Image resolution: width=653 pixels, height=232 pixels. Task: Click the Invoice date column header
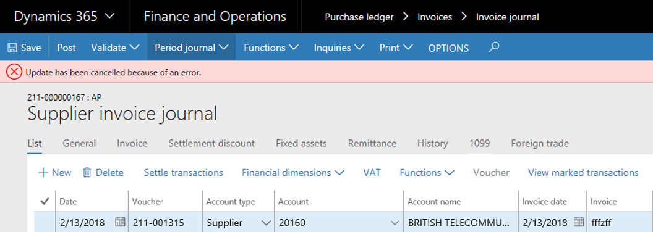pyautogui.click(x=545, y=202)
